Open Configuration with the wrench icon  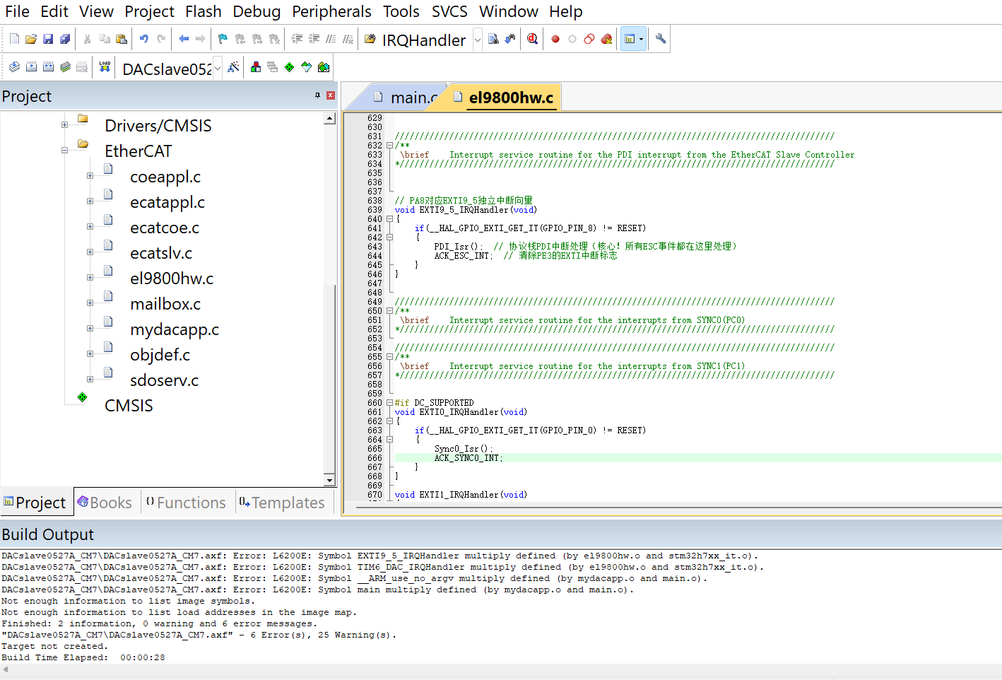point(661,40)
